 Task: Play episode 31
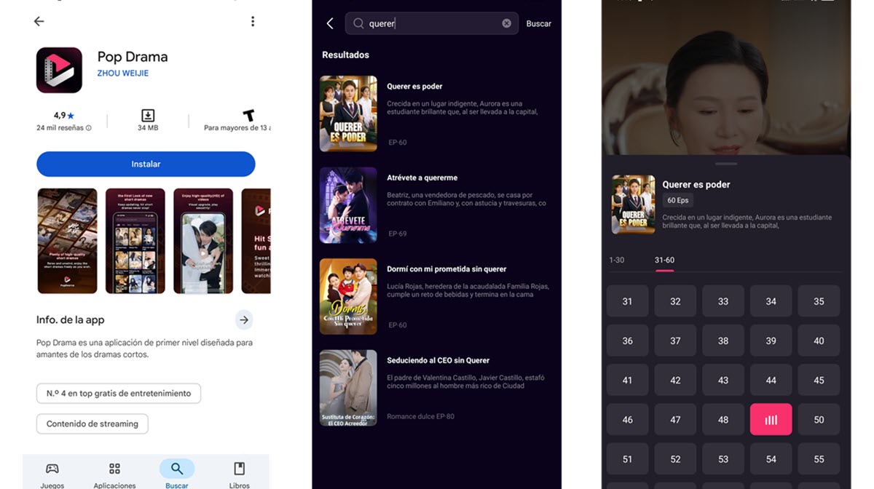(x=628, y=301)
